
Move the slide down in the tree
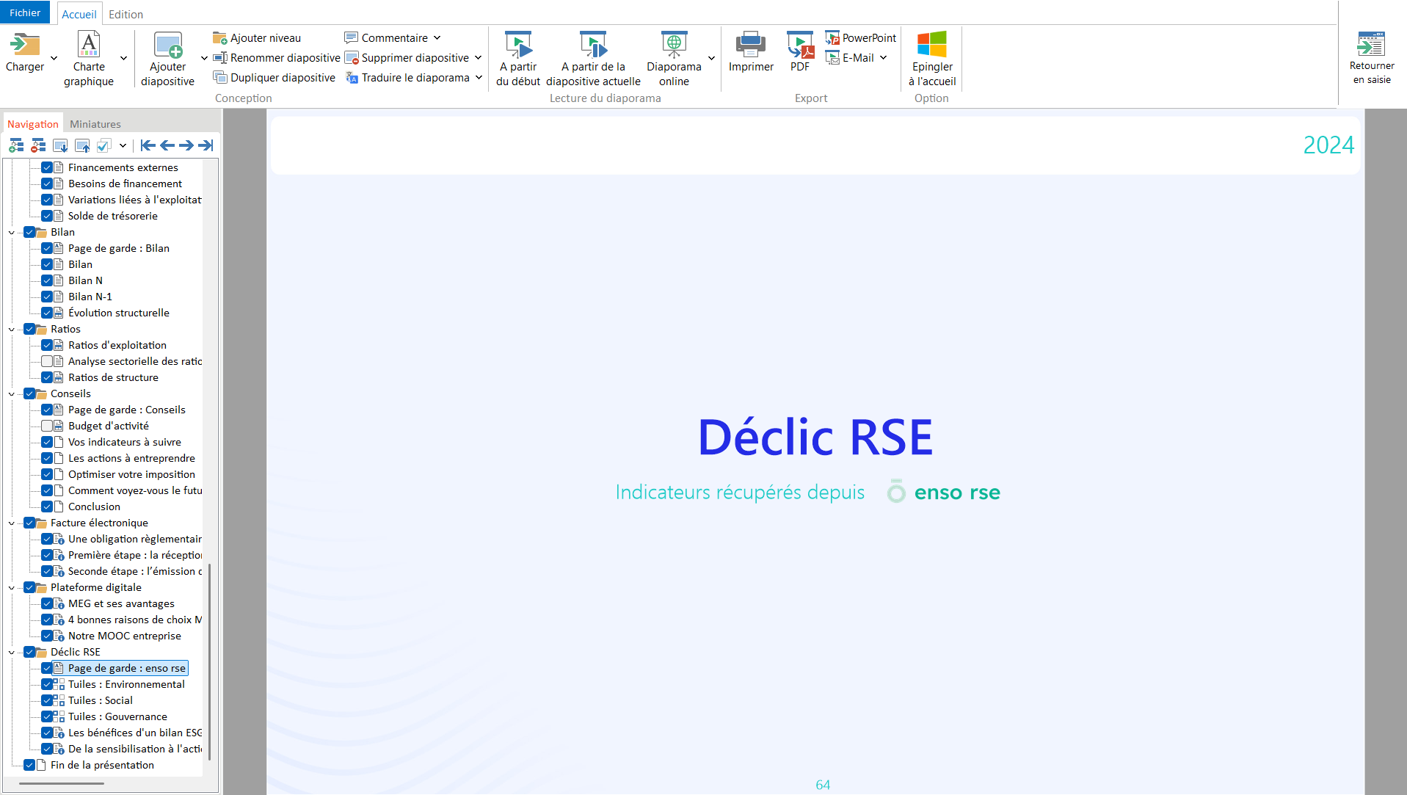60,145
